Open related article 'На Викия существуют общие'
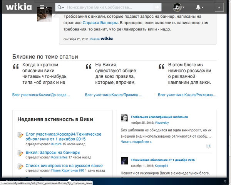Image resolution: width=231 pixels, height=185 pixels. (115, 74)
